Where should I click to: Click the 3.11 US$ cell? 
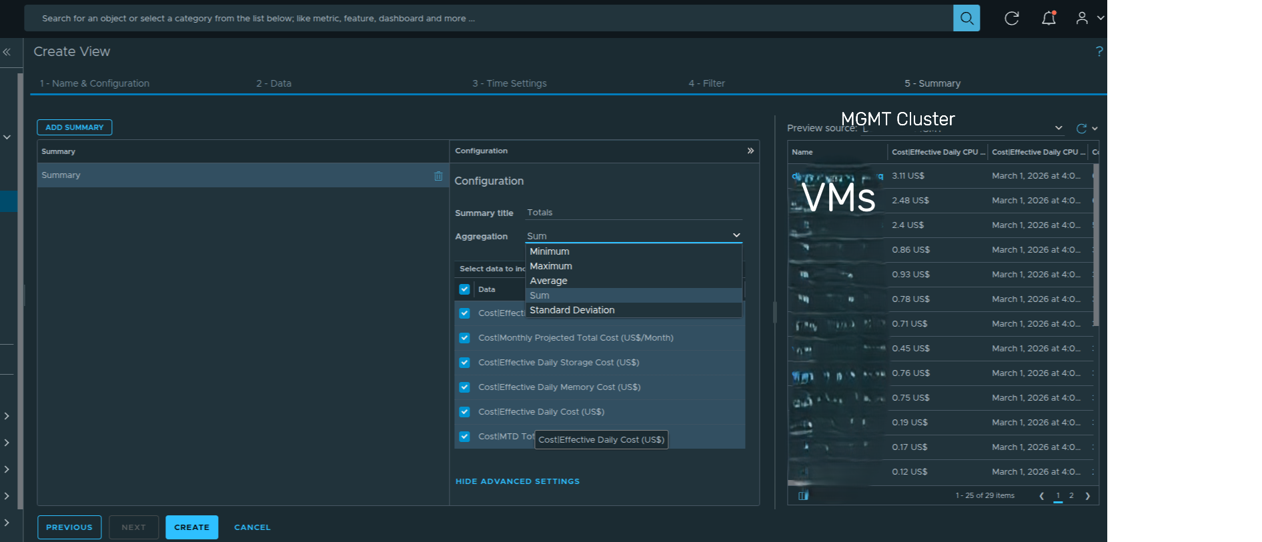pyautogui.click(x=908, y=176)
